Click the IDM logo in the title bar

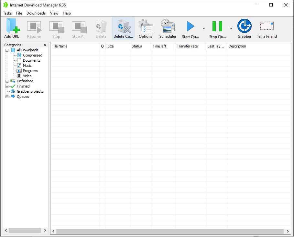5,5
